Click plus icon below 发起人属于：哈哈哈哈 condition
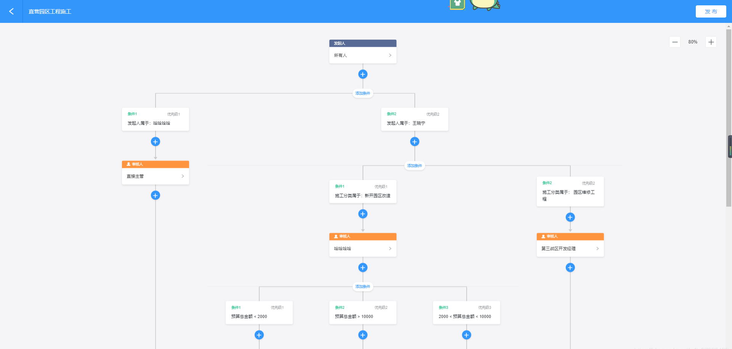732x349 pixels. (156, 142)
